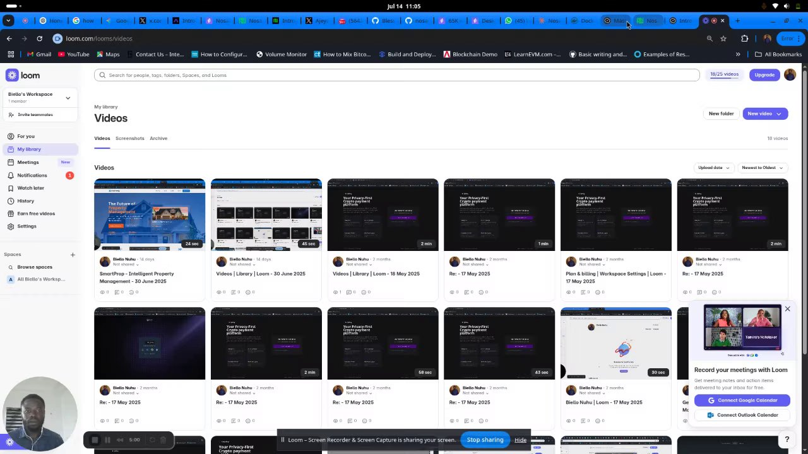Switch to the Archive tab
The width and height of the screenshot is (808, 454).
[x=158, y=138]
